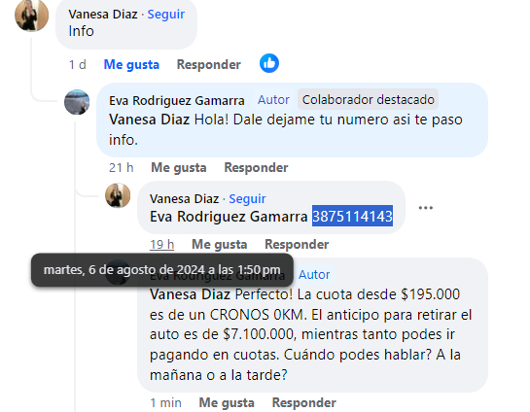Click Responder under Eva's 21 h reply
Screen dimensions: 530x412
[x=256, y=167]
